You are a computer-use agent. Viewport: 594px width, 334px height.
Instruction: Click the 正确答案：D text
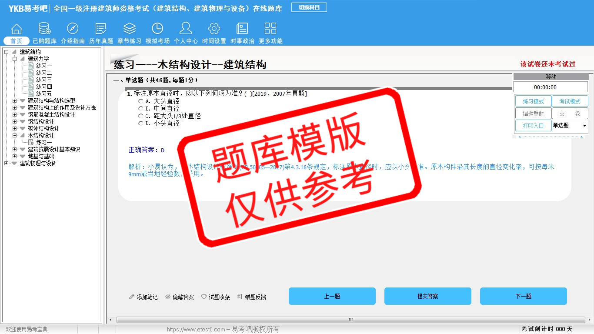147,150
